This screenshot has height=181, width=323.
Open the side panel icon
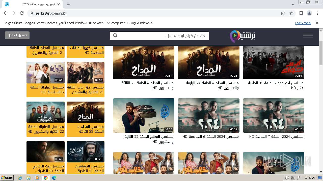click(301, 13)
